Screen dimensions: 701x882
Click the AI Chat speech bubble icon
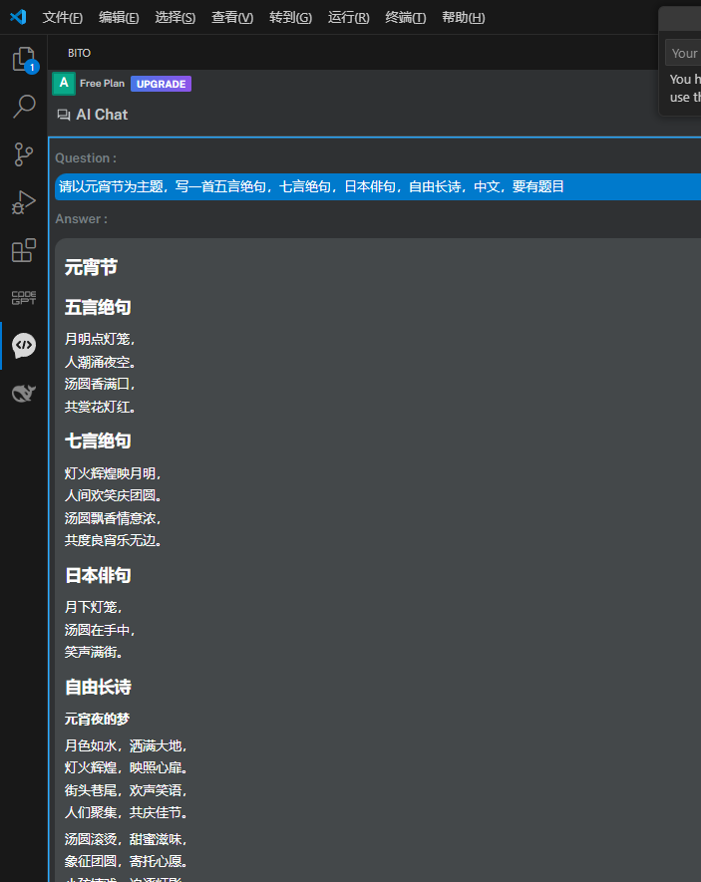(64, 115)
